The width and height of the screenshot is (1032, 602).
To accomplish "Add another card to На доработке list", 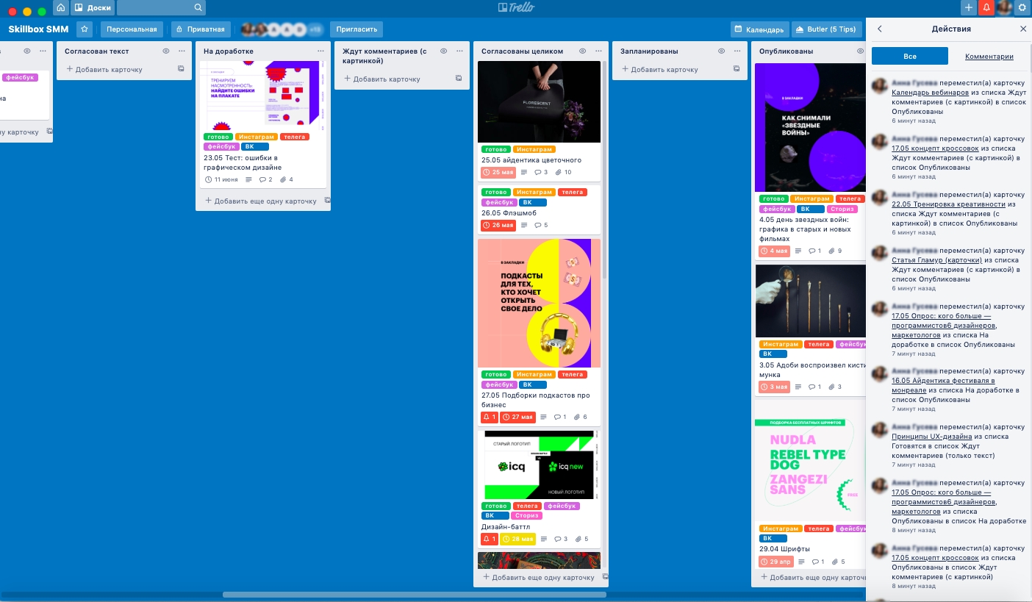I will coord(260,201).
